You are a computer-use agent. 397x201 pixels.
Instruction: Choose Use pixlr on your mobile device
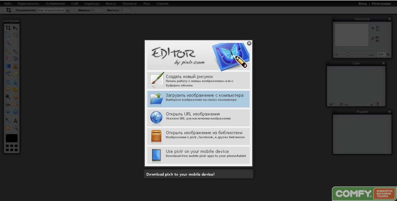[x=198, y=155]
